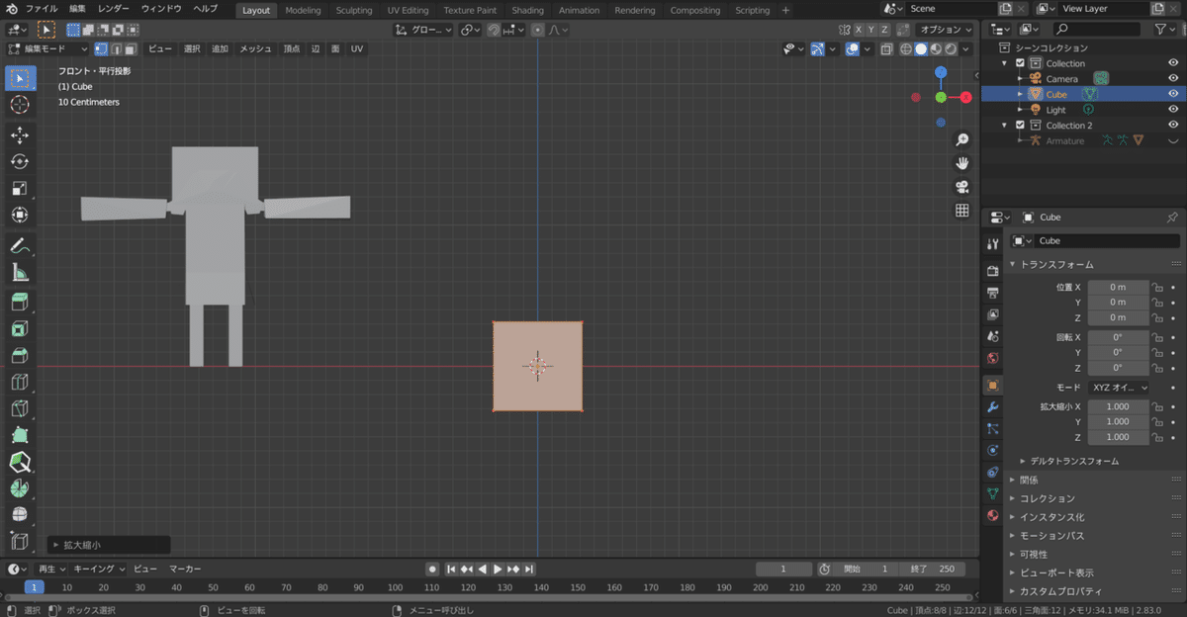Uncheck the Collection 2 checkbox in outliner

point(1020,126)
